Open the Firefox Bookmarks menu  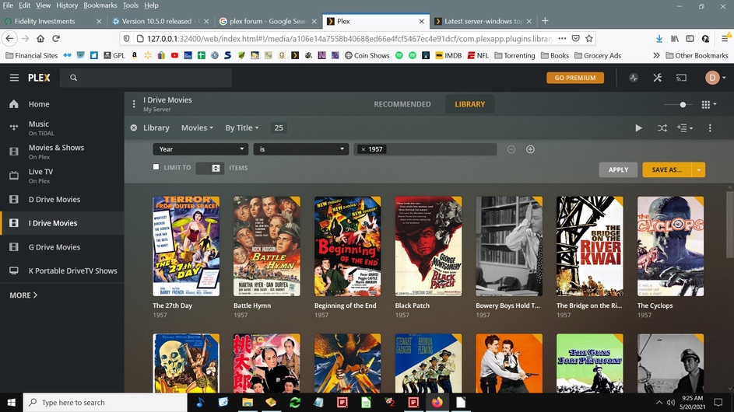point(100,5)
